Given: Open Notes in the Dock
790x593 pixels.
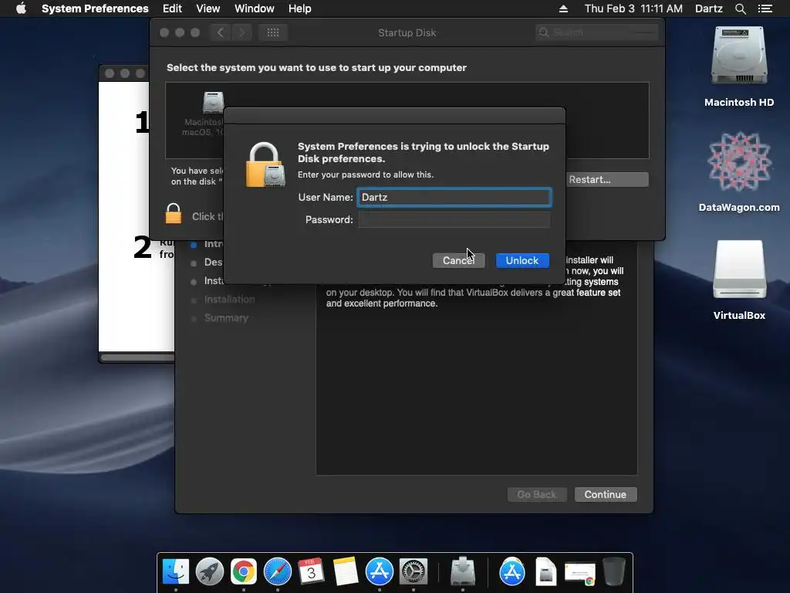Looking at the screenshot, I should pyautogui.click(x=345, y=572).
